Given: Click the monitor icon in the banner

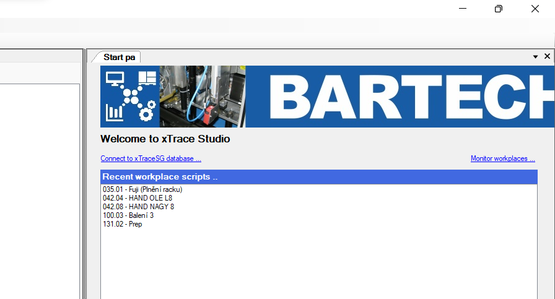Looking at the screenshot, I should tap(116, 80).
